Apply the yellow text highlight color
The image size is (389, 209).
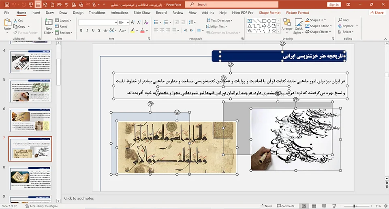pos(133,30)
